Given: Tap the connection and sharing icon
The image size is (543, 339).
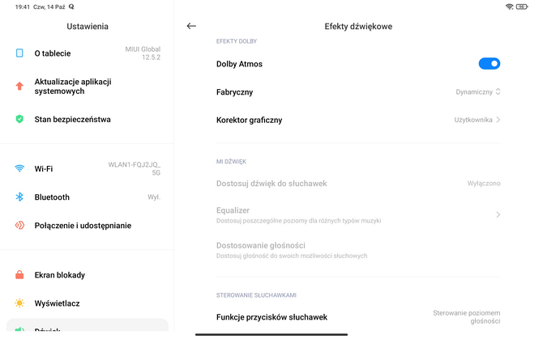Looking at the screenshot, I should pyautogui.click(x=19, y=225).
